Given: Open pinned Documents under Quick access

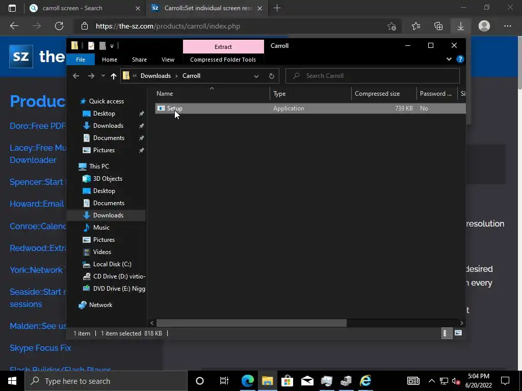Looking at the screenshot, I should 109,138.
